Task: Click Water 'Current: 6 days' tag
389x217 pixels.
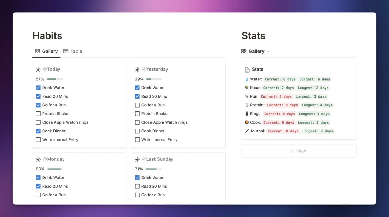Action: coord(280,79)
